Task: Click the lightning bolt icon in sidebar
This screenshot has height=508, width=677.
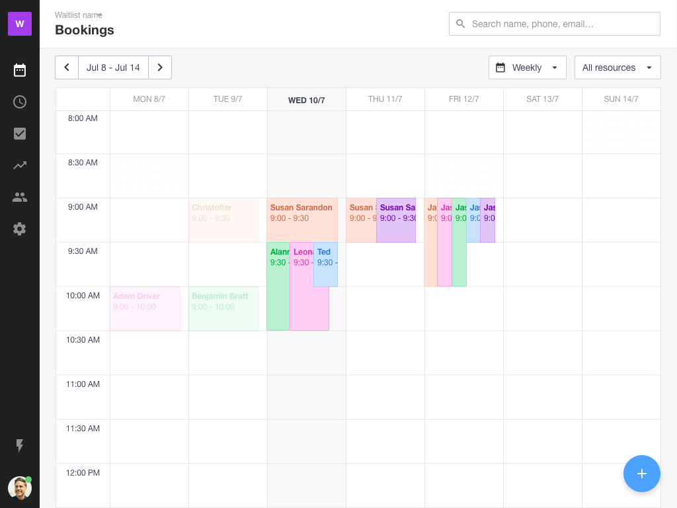Action: click(x=20, y=446)
